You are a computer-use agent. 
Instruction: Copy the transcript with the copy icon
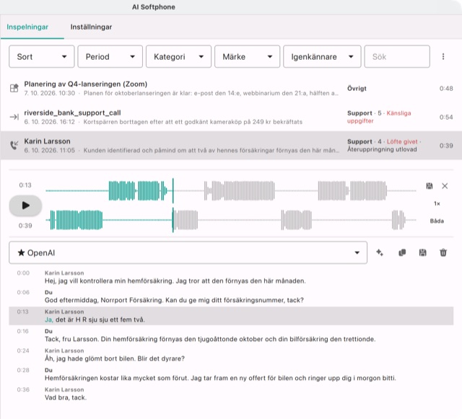tap(402, 252)
